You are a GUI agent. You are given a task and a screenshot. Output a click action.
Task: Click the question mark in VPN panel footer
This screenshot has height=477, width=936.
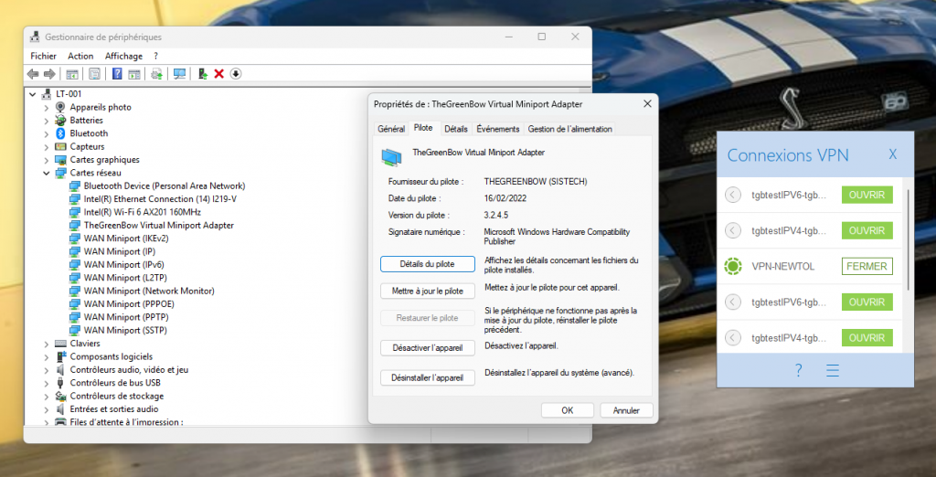tap(798, 370)
